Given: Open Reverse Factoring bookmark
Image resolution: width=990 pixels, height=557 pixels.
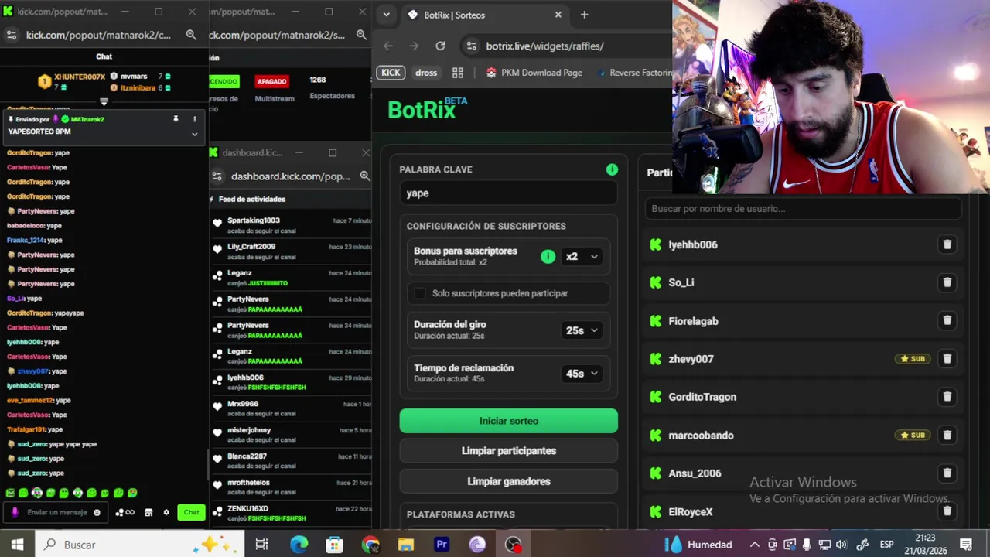Looking at the screenshot, I should [x=633, y=73].
